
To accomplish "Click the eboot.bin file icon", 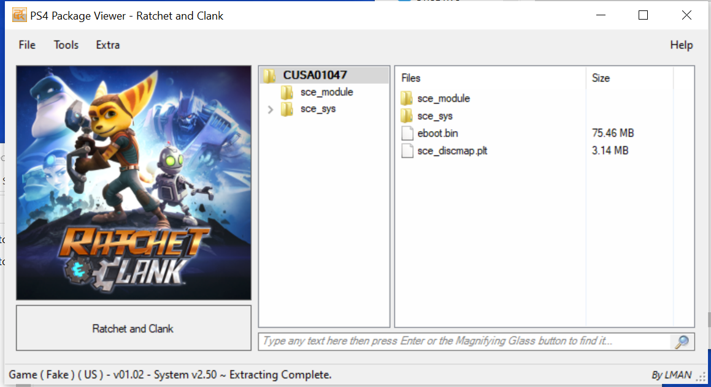I will (x=407, y=133).
